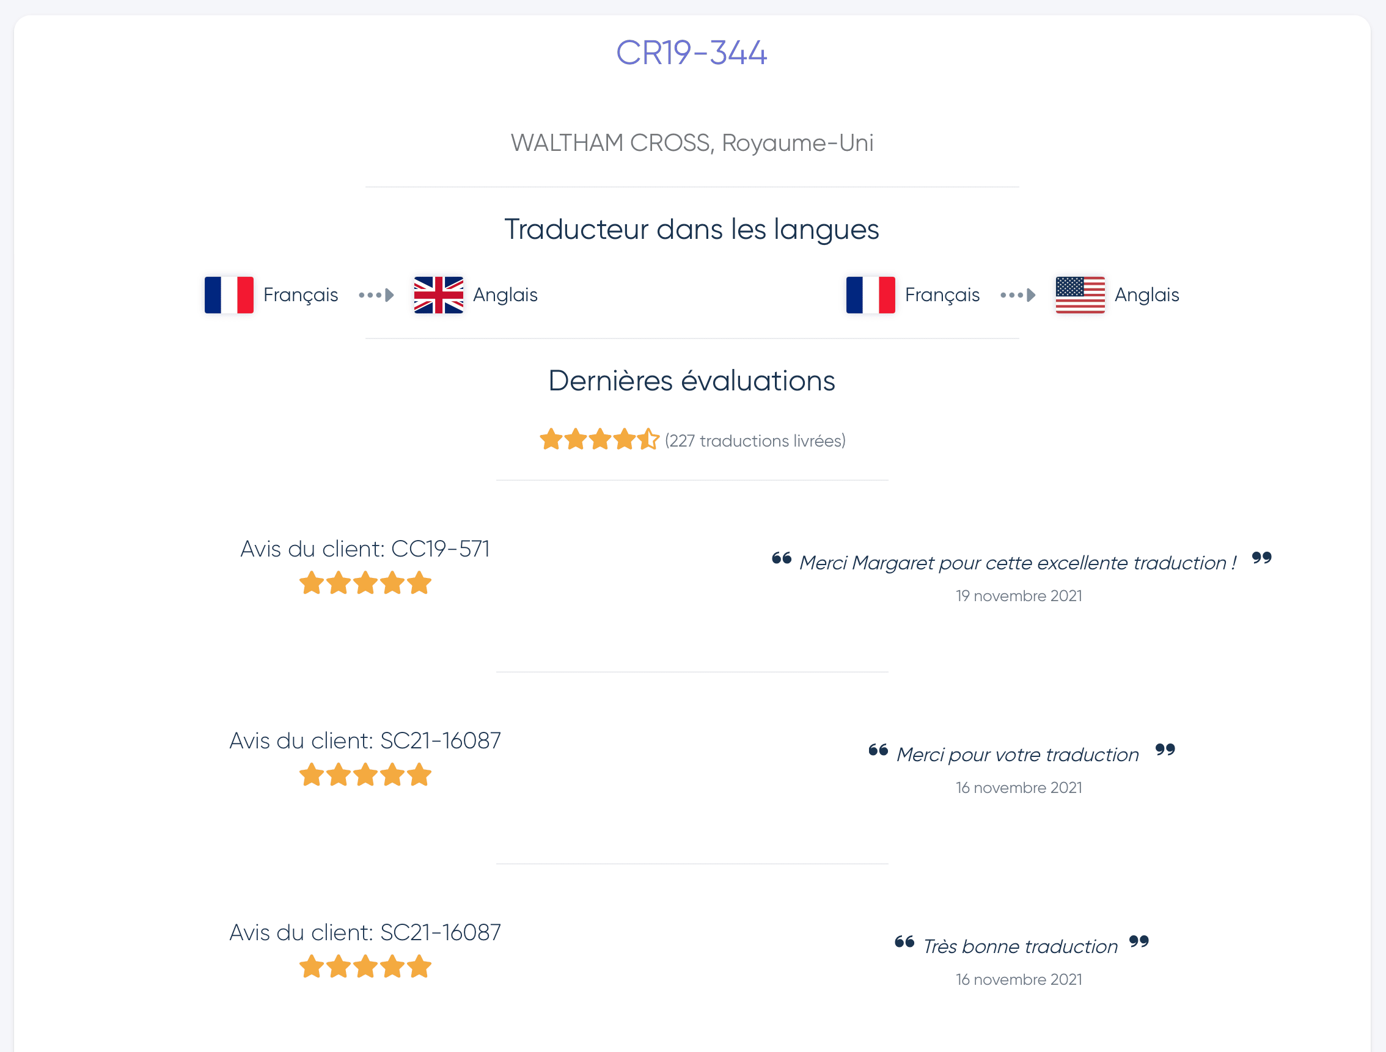Click '(227 traductions livrées)' text
Image resolution: width=1386 pixels, height=1052 pixels.
click(x=755, y=441)
